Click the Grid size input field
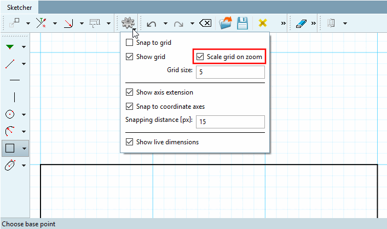 tap(230, 72)
